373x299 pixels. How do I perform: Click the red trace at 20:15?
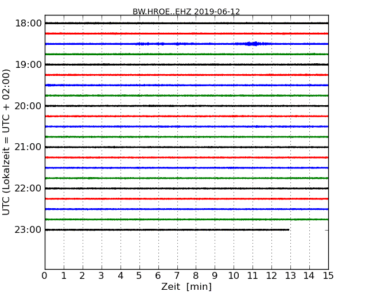pyautogui.click(x=187, y=116)
